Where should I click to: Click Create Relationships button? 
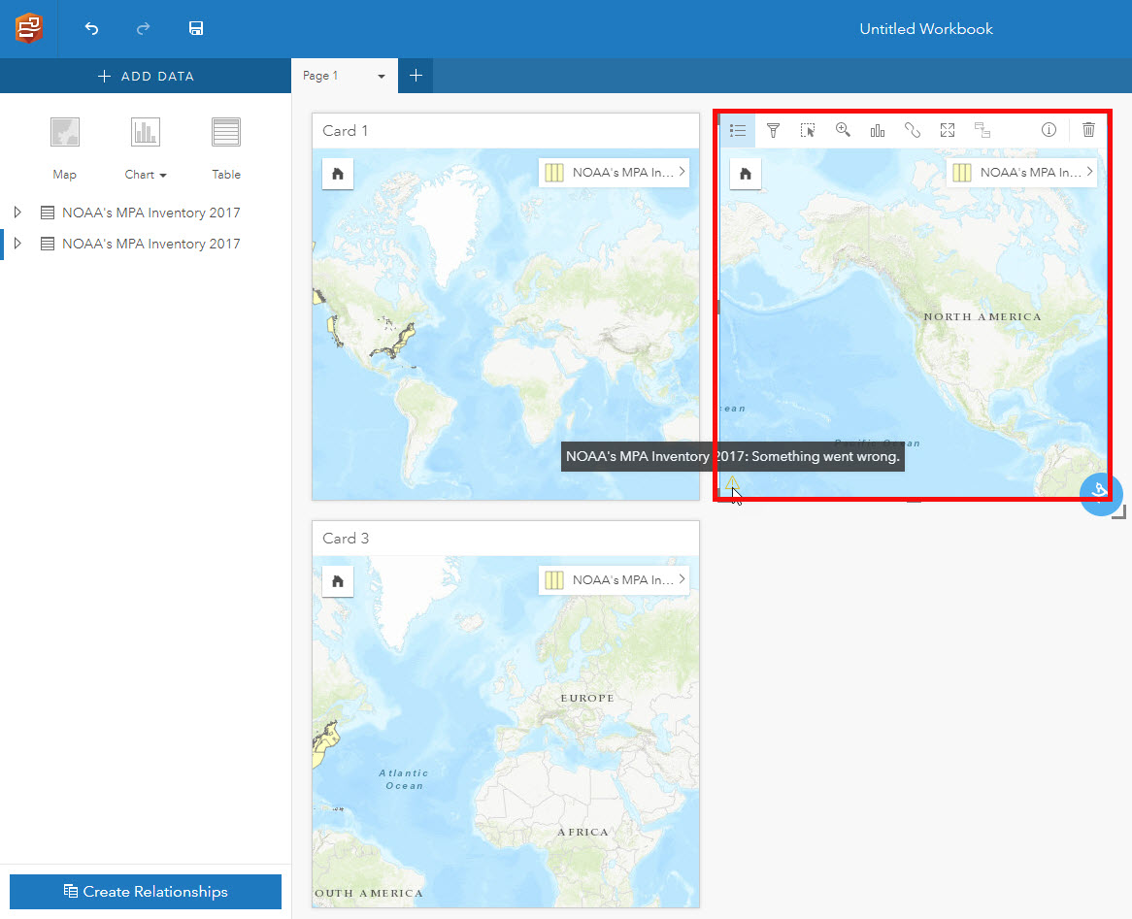pos(145,892)
